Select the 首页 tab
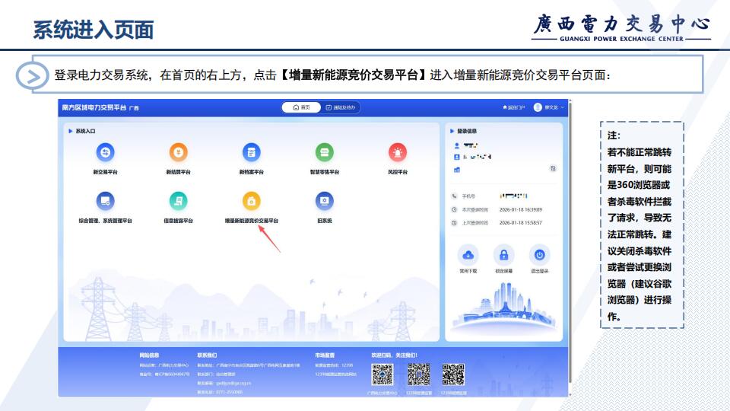 [301, 108]
